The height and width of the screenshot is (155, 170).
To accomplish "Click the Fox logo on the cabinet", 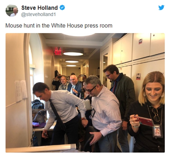I will point(138,77).
